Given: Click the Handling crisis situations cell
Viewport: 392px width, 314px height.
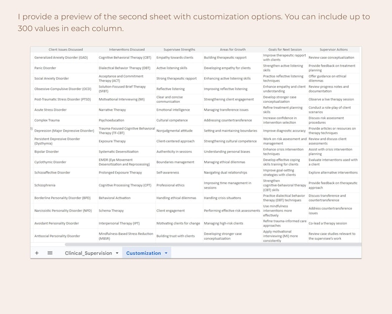Looking at the screenshot, I should point(233,198).
